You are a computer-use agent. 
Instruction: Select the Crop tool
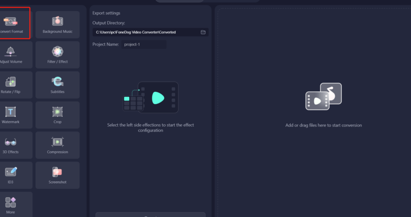pos(57,115)
